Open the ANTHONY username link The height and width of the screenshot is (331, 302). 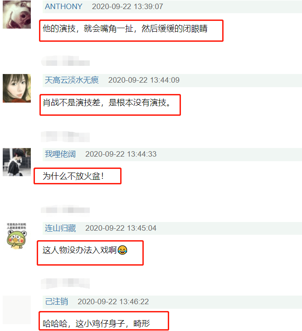(63, 6)
